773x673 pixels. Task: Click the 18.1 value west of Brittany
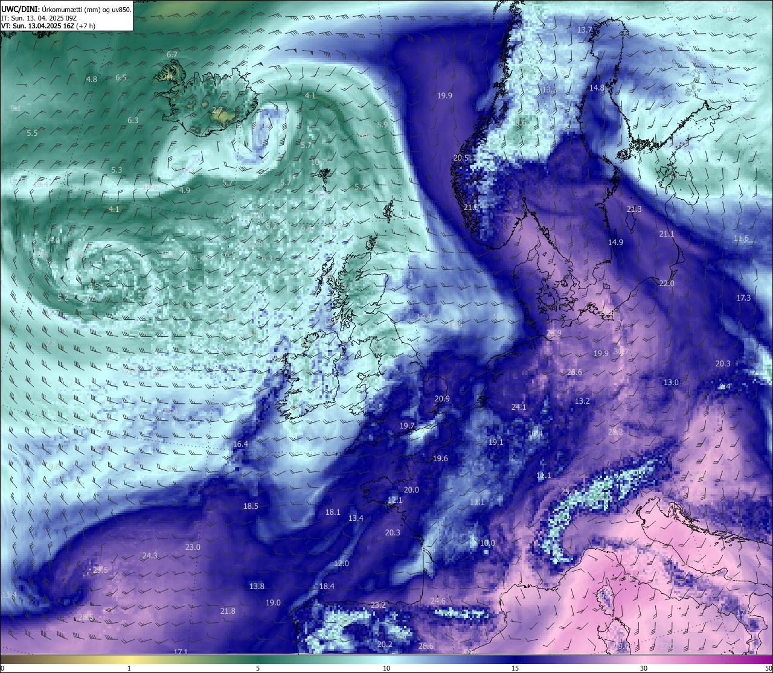pos(333,512)
